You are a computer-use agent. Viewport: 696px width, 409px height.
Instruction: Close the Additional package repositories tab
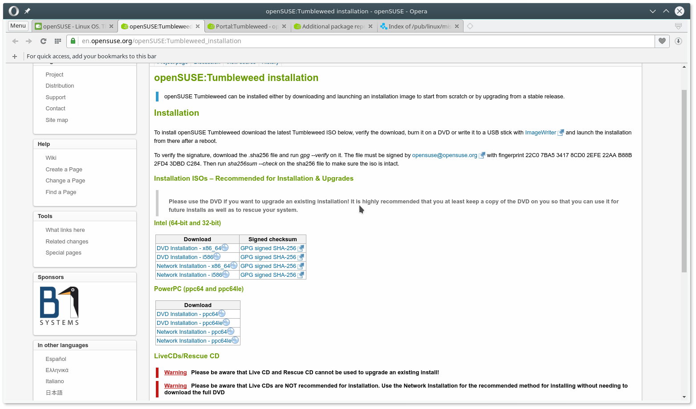pyautogui.click(x=370, y=26)
